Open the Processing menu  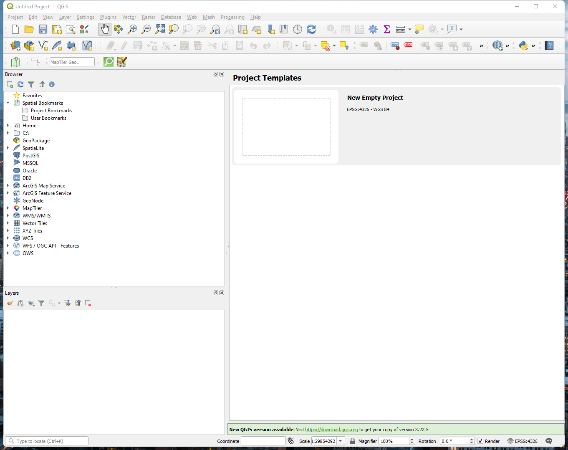click(232, 17)
